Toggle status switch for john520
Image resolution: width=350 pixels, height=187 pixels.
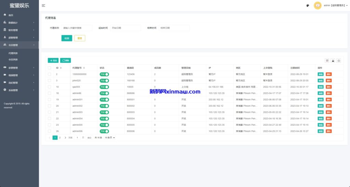(104, 81)
